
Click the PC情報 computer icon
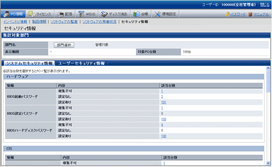pos(6,14)
